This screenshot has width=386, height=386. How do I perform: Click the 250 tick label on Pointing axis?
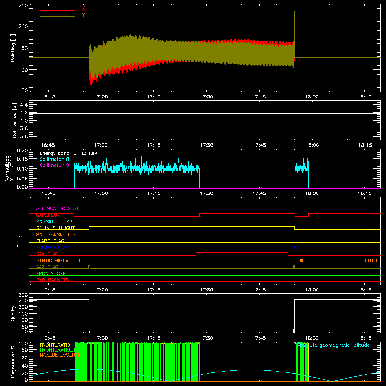click(23, 5)
